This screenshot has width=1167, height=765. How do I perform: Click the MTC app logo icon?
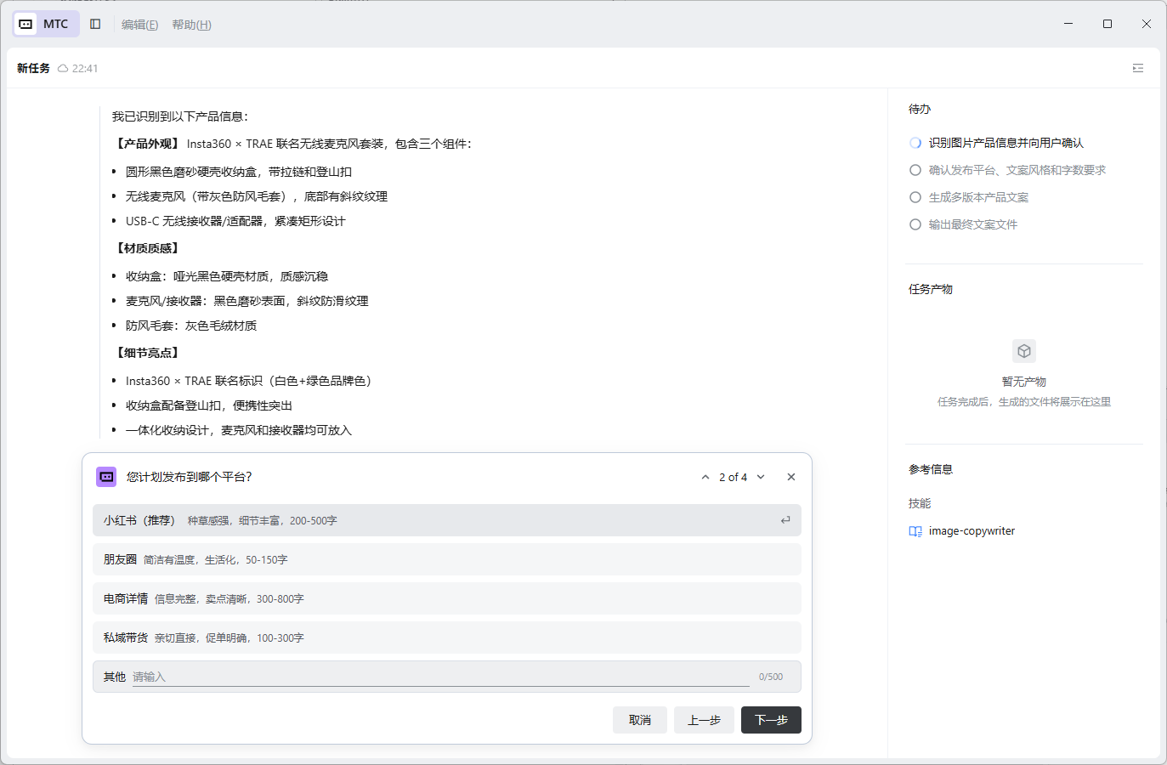(26, 24)
